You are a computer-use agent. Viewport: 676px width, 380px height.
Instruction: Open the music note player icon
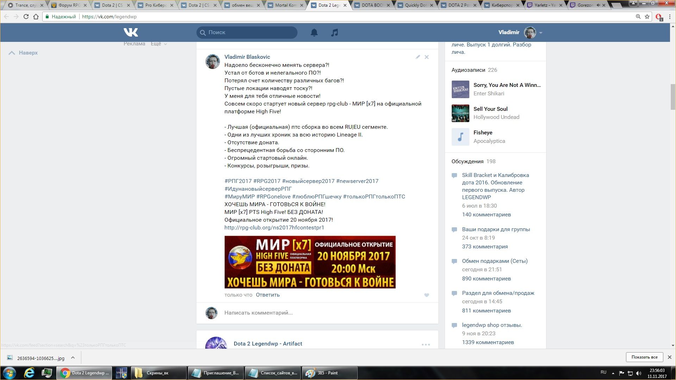(x=334, y=32)
